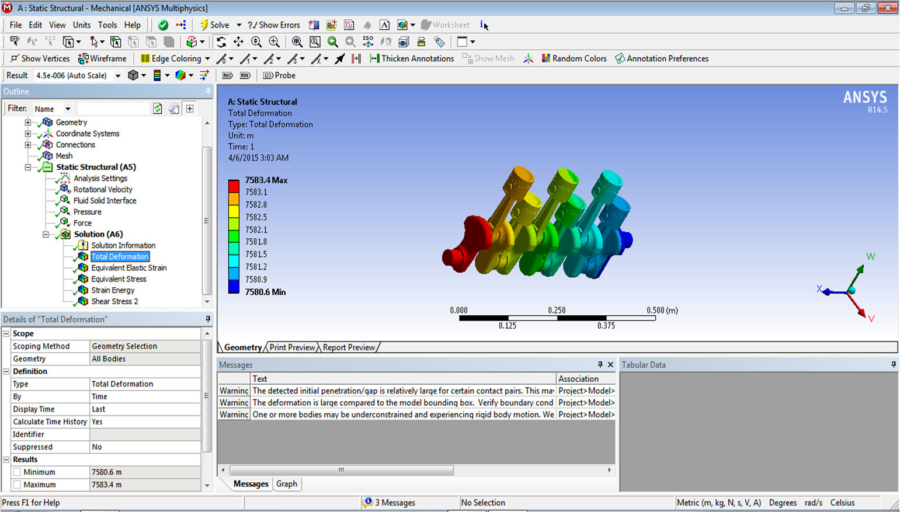Click the Look At eye cube icon
This screenshot has width=900, height=512.
pos(404,42)
